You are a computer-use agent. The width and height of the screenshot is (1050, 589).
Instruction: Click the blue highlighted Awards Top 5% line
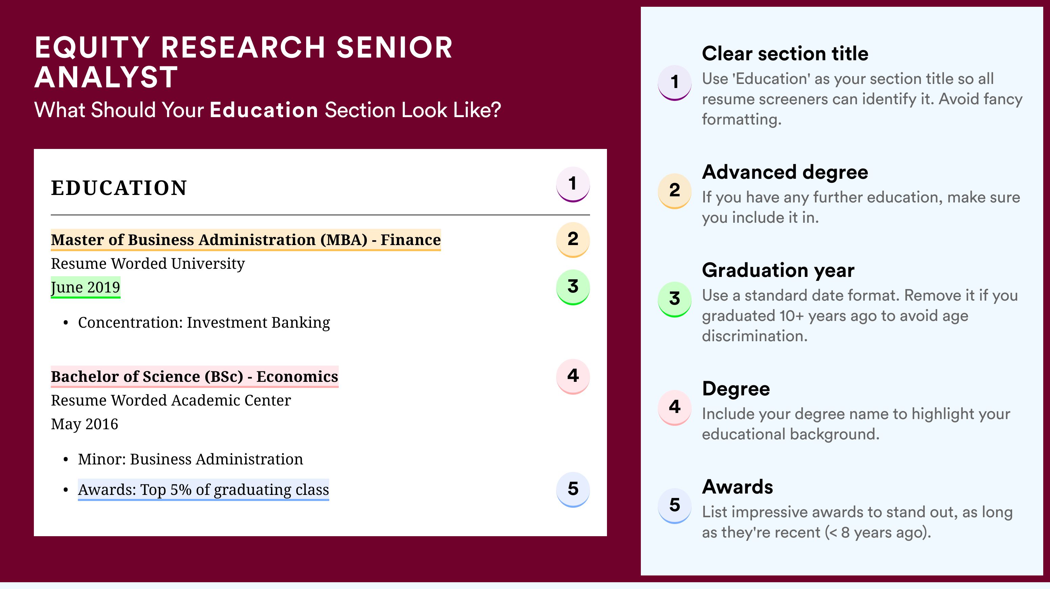click(x=204, y=489)
